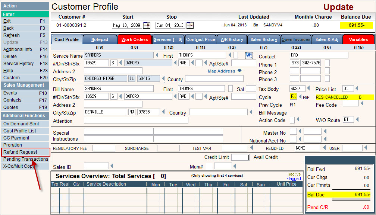Open the lookup arrow beside Service Name

click(x=157, y=55)
